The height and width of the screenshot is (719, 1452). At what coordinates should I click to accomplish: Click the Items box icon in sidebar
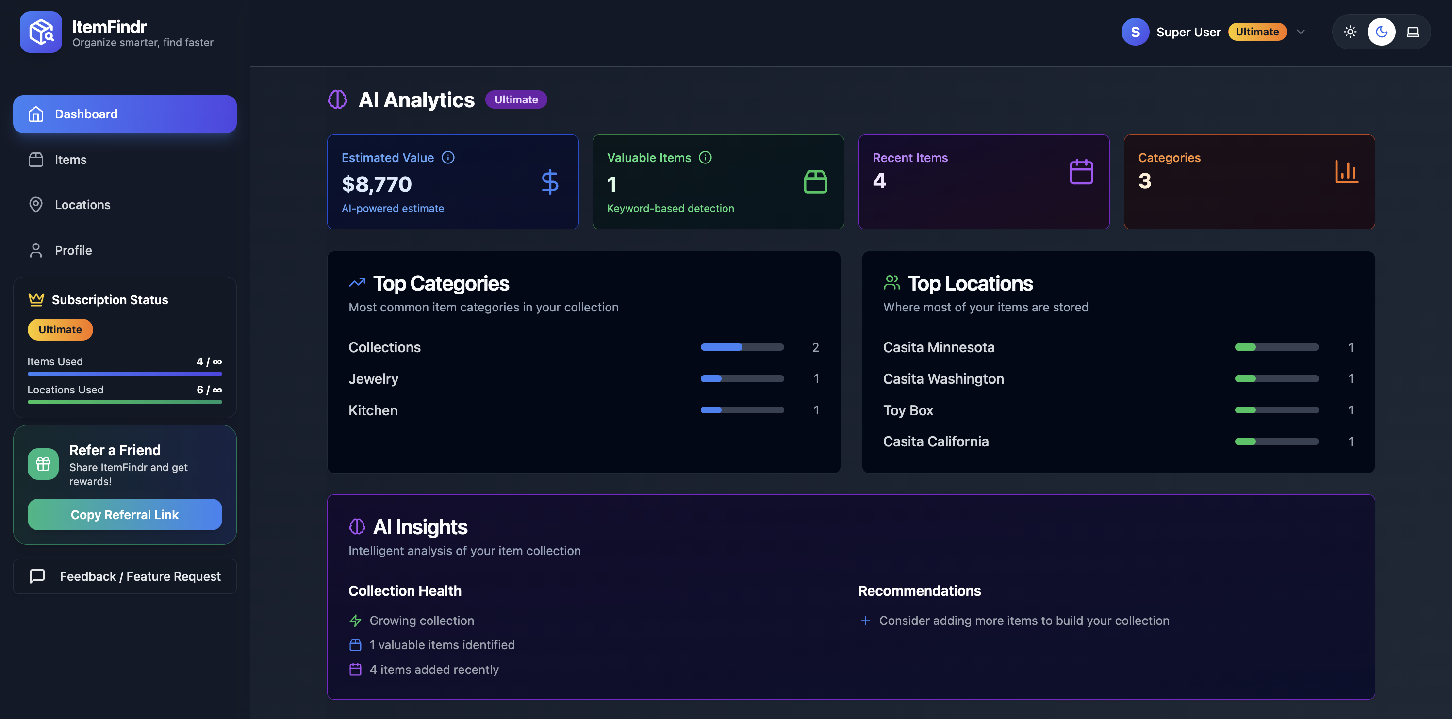click(x=36, y=160)
